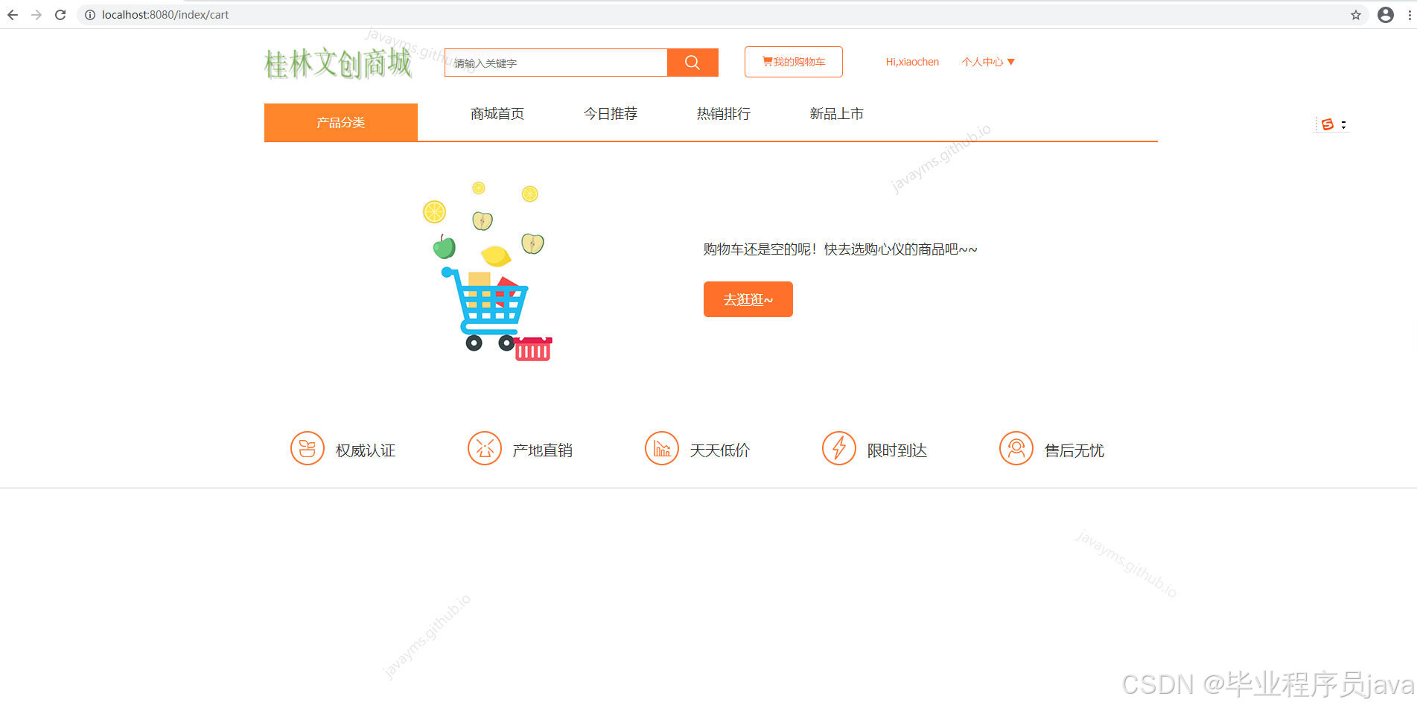The width and height of the screenshot is (1417, 708).
Task: Click the 限时到达 label text
Action: pyautogui.click(x=897, y=450)
